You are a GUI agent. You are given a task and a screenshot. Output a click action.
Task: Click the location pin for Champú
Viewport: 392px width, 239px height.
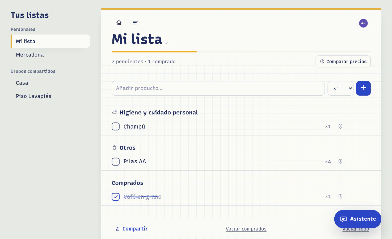point(340,126)
